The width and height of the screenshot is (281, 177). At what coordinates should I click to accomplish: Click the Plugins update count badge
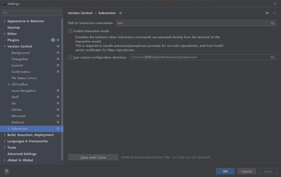[x=53, y=40]
